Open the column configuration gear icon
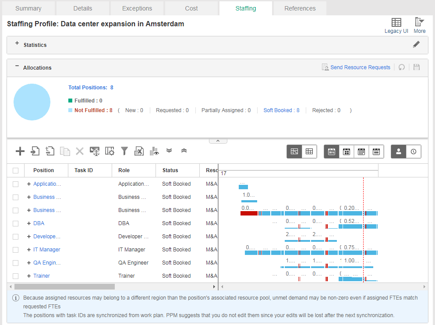The image size is (435, 325). [x=110, y=151]
